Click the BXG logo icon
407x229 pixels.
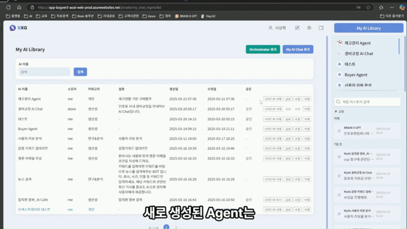pos(12,28)
